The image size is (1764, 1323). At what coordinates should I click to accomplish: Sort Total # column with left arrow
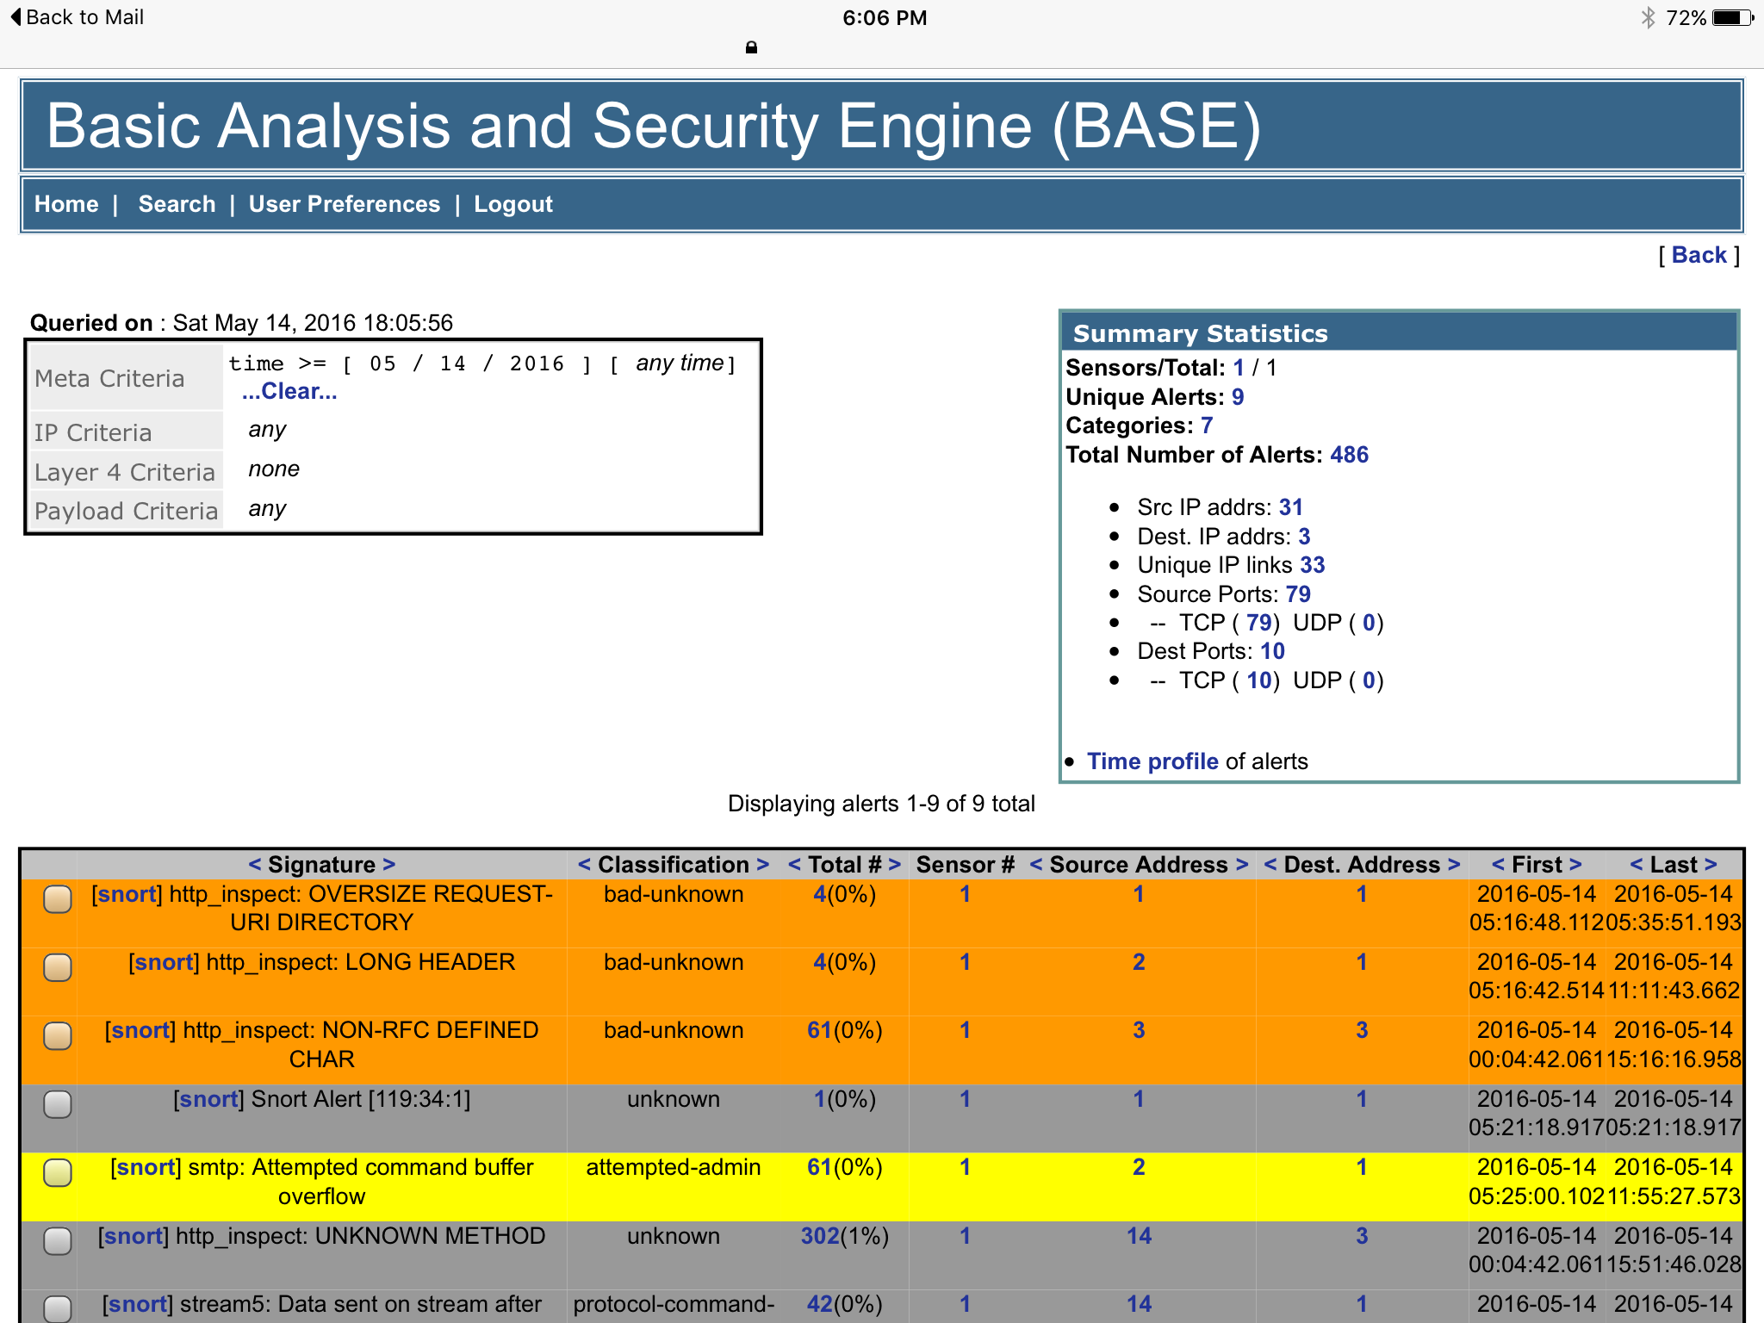794,864
